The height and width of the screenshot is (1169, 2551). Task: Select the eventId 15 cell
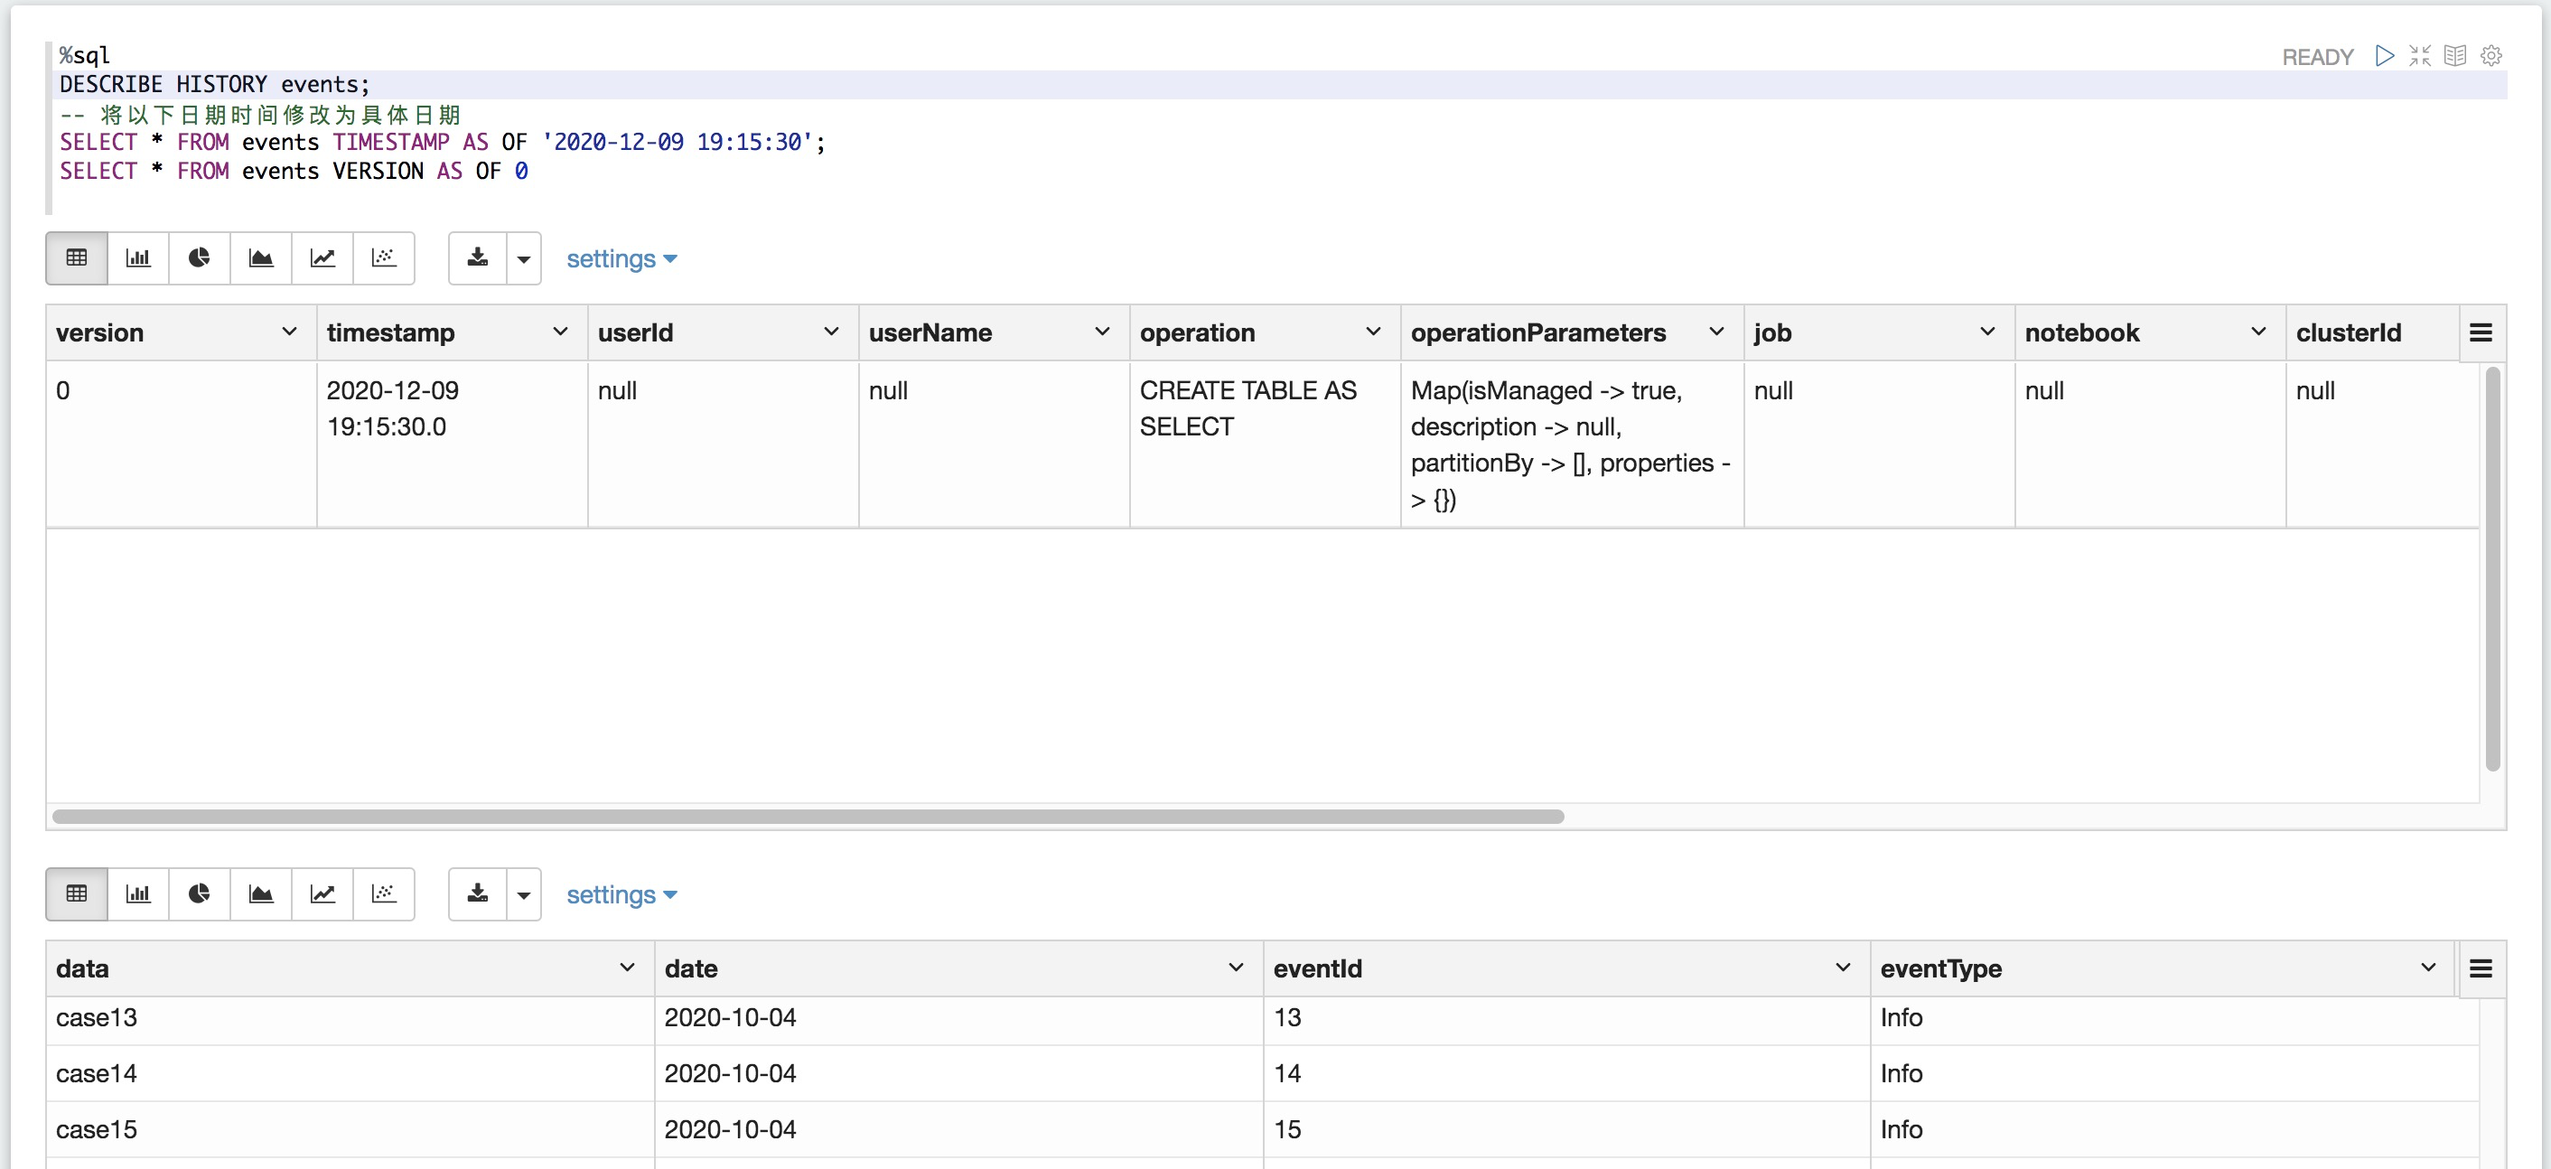tap(1566, 1129)
